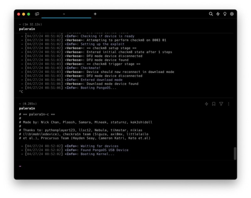Select "Entered initial checkm8 state after 1 steps"

point(97,52)
